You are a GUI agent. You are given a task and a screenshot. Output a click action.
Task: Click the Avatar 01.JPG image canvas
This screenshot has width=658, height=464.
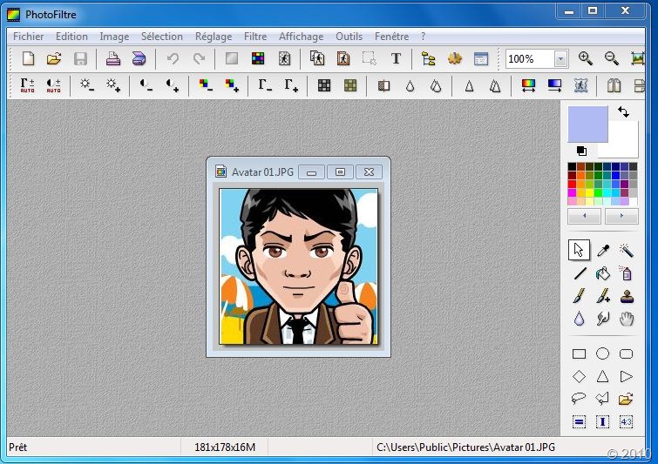[x=298, y=266]
